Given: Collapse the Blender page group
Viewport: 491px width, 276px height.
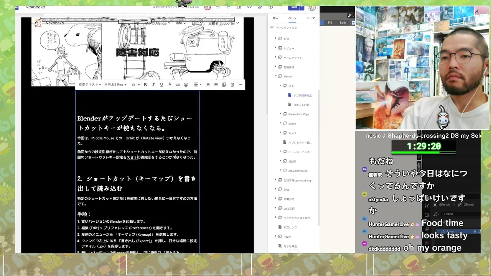Looking at the screenshot, I should point(275,76).
